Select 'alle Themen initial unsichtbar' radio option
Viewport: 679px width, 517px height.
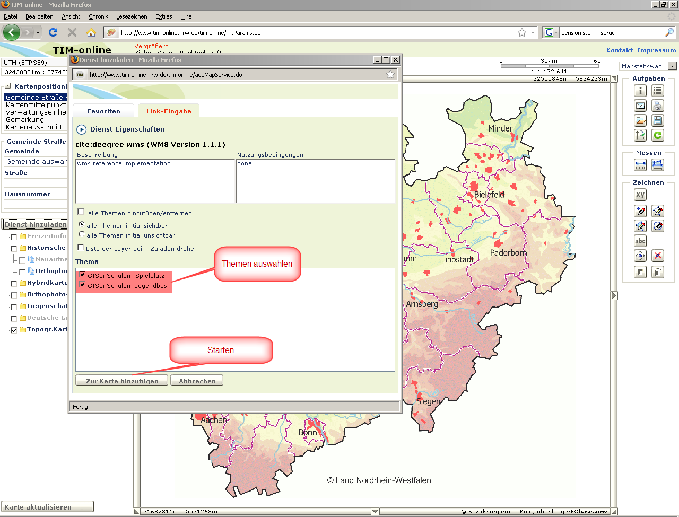coord(81,234)
